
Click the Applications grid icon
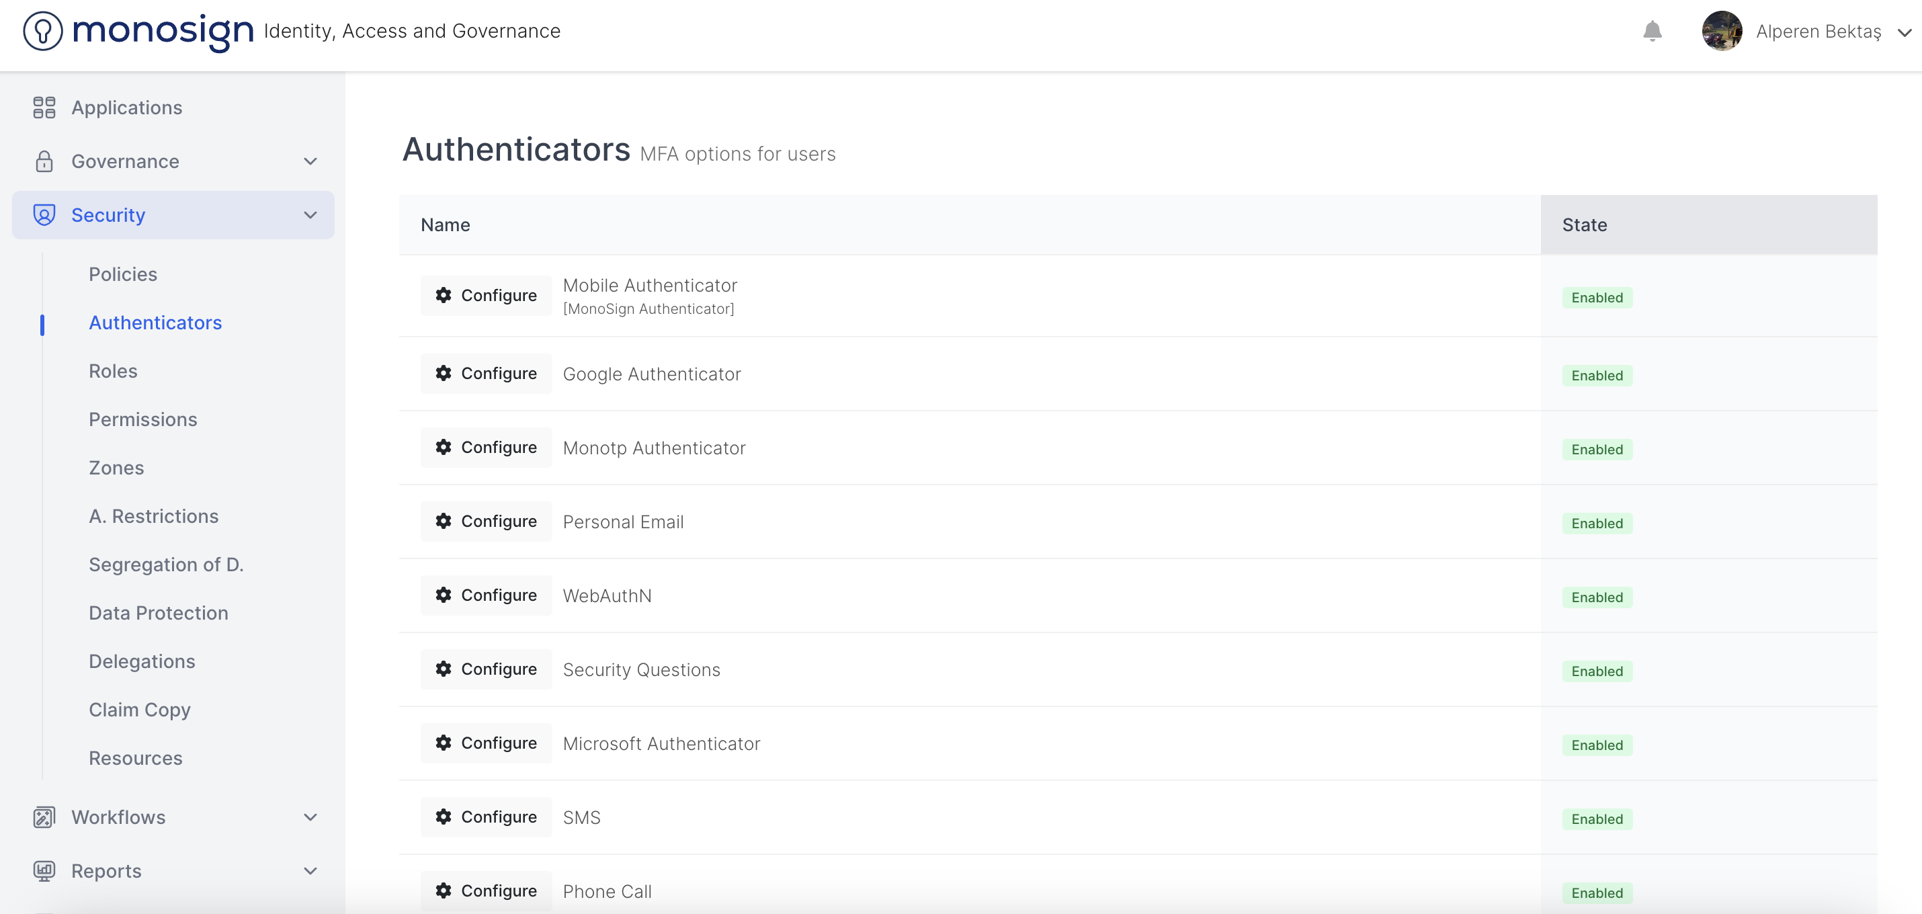click(x=44, y=108)
